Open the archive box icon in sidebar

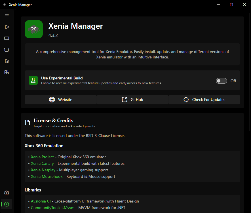pos(7,50)
